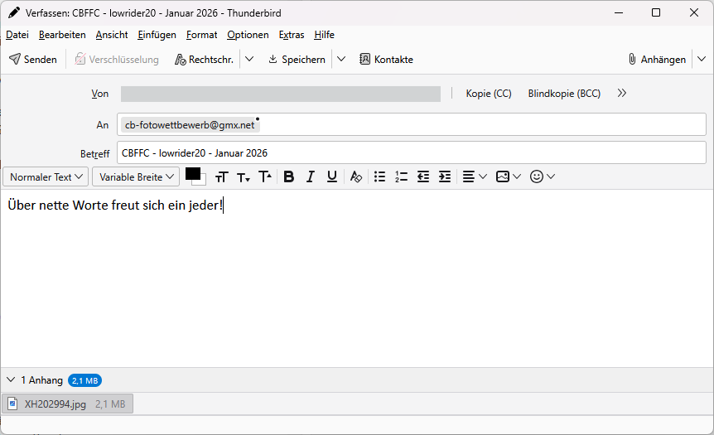Open the Variable Breite font dropdown

(136, 176)
